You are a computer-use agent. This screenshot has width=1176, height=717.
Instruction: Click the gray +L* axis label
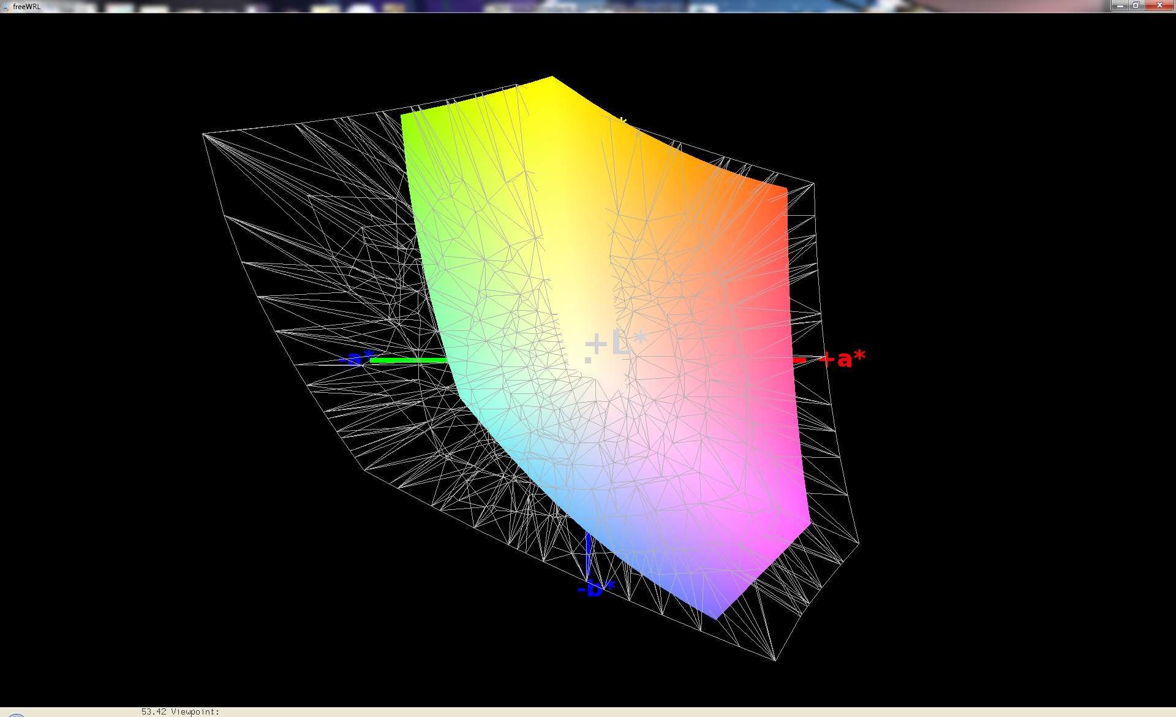(x=616, y=343)
